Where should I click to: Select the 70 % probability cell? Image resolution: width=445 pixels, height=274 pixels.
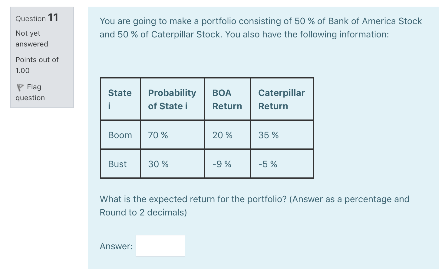coord(157,135)
